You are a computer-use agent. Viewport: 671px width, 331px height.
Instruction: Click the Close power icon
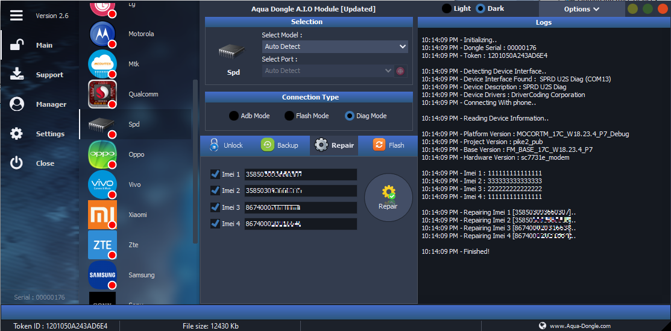tap(17, 163)
